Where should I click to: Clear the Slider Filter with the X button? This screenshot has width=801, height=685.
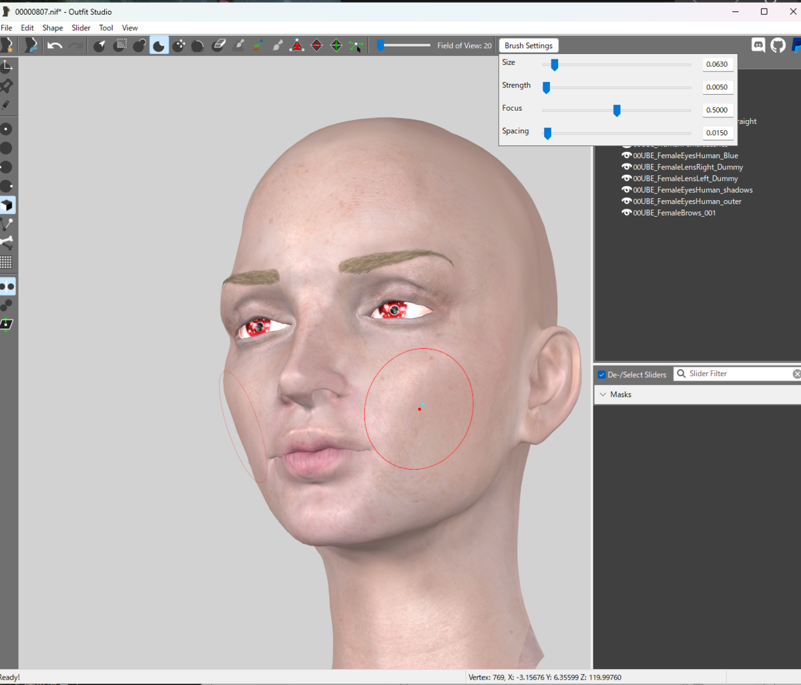(x=796, y=374)
